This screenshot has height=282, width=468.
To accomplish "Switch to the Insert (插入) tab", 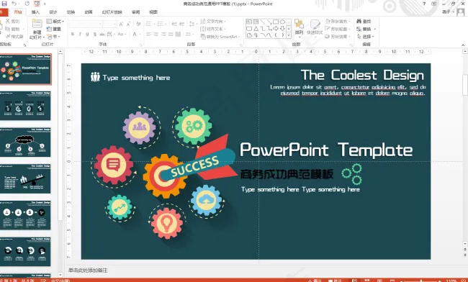I will click(x=35, y=12).
